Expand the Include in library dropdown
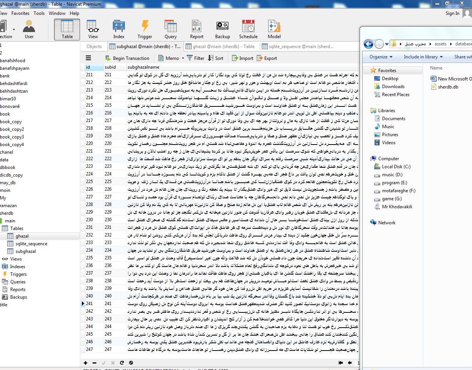This screenshot has width=472, height=370. click(x=423, y=57)
